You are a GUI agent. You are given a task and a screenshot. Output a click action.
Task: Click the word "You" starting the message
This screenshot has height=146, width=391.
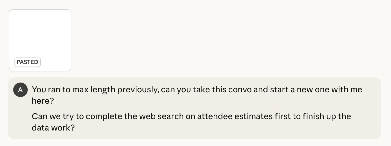click(39, 90)
